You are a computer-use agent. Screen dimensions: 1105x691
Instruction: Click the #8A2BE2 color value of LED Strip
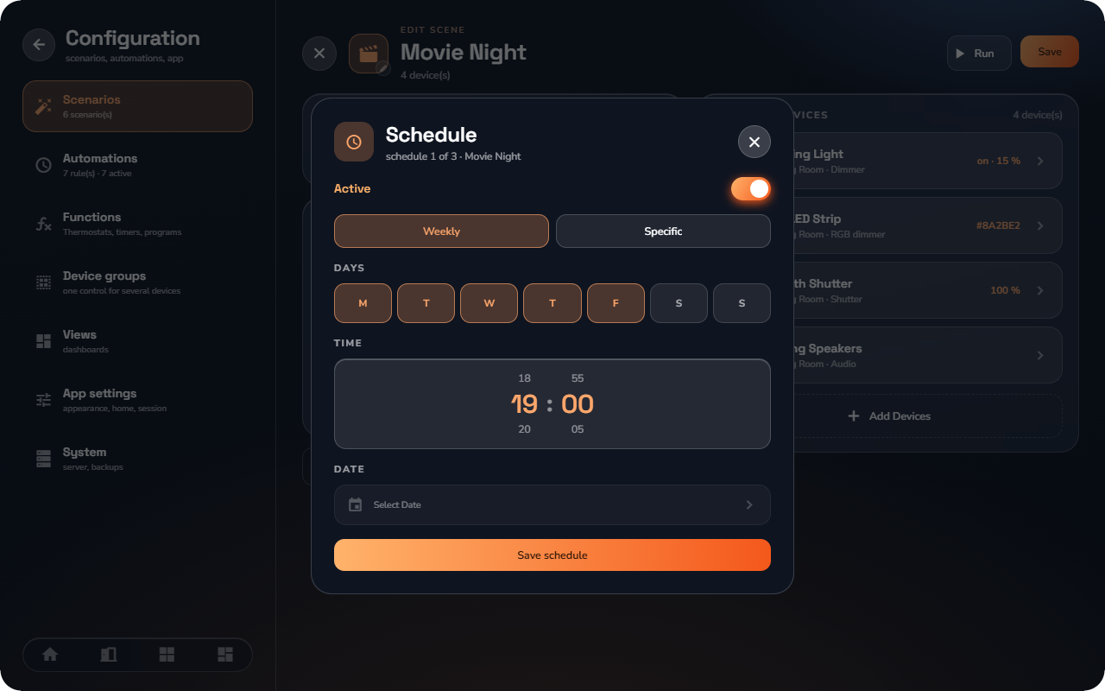pos(998,225)
